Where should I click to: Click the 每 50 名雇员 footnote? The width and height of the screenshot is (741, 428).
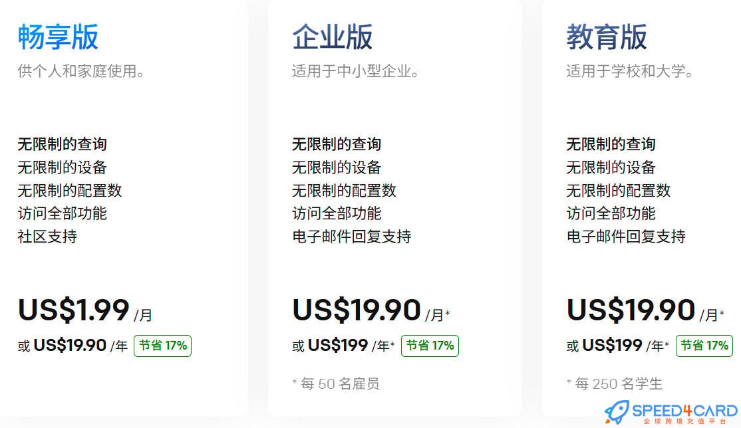point(336,383)
